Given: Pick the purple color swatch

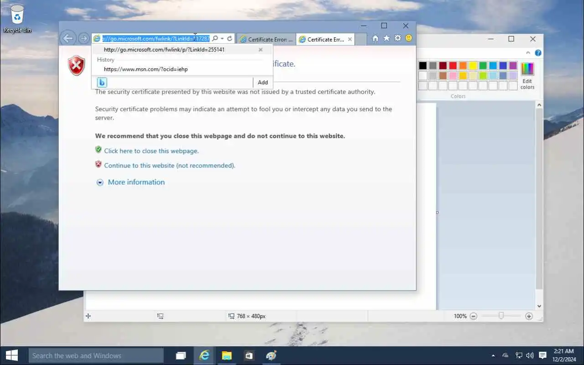Looking at the screenshot, I should click(513, 66).
